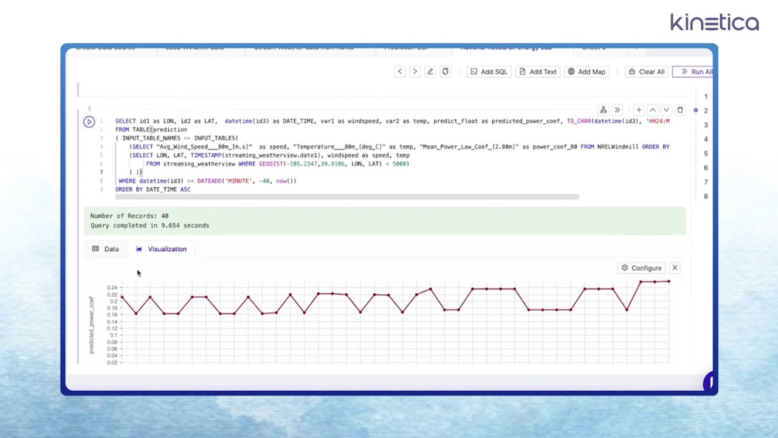Move the SQL block up with the caret icon

point(652,109)
